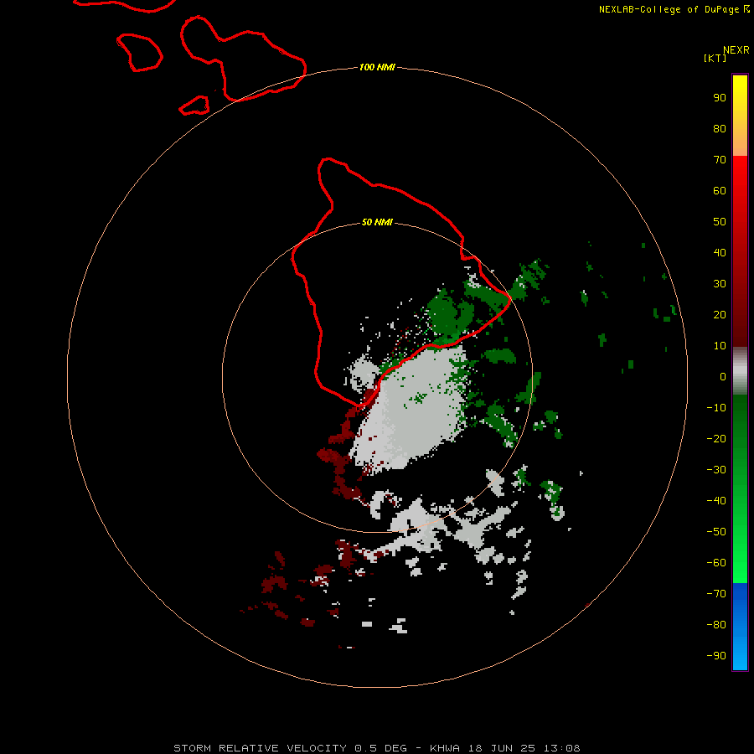Click the -80 value on the velocity scale

point(716,625)
